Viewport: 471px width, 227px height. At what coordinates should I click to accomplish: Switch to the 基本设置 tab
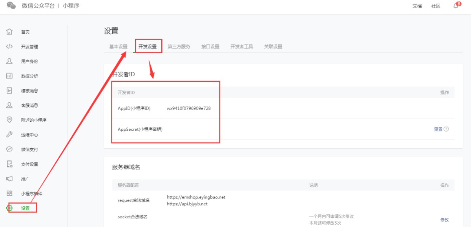click(118, 47)
